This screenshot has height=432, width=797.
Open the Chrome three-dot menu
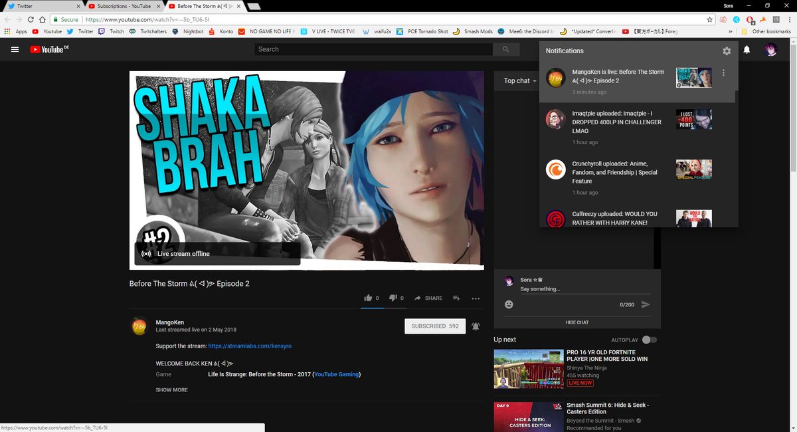tap(790, 20)
